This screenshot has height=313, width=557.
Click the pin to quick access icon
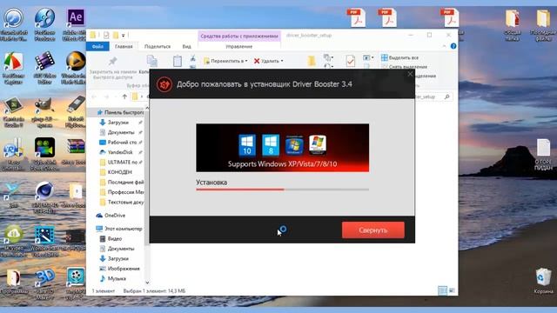(112, 61)
